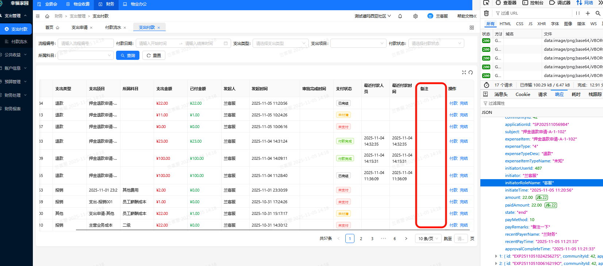603x266 pixels.
Task: Click the devtools element picker icon
Action: 486,3
